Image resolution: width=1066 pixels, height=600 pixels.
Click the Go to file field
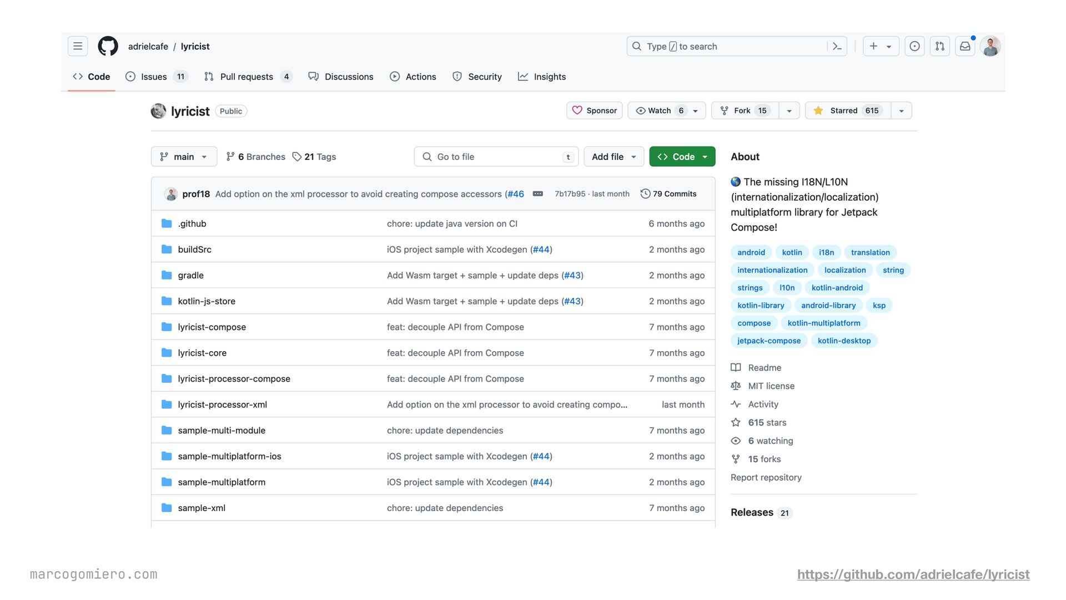pyautogui.click(x=496, y=157)
